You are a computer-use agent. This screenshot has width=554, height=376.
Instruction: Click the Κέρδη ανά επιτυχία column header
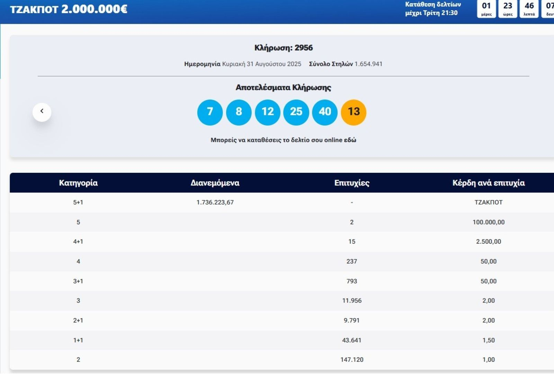(488, 183)
